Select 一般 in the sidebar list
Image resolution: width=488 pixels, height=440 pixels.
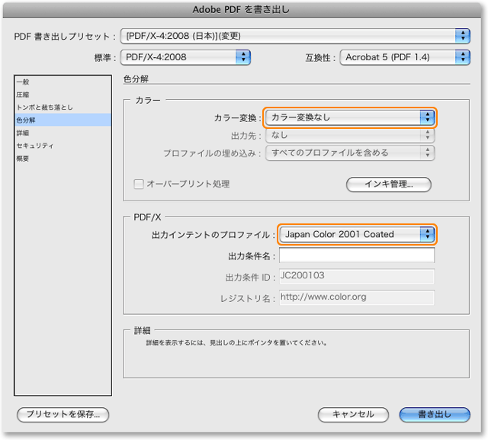[x=23, y=81]
